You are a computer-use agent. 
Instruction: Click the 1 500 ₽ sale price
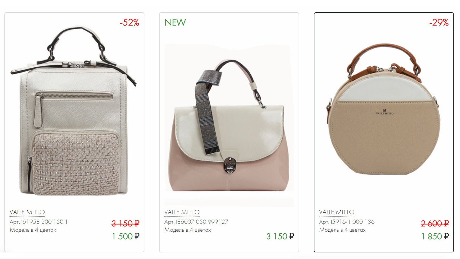point(126,237)
